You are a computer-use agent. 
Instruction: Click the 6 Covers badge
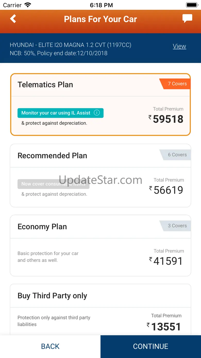point(177,155)
